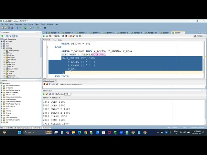
Task: Click the Refresh icon in Connections panel
Action: [7, 36]
